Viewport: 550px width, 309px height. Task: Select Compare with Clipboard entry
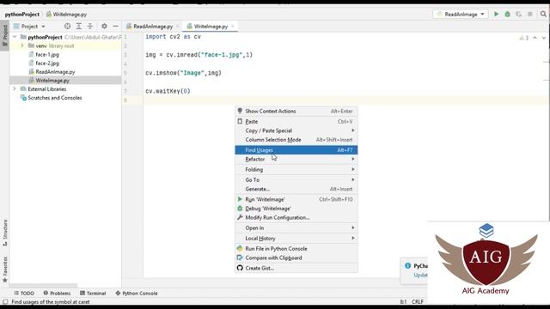[296, 257]
